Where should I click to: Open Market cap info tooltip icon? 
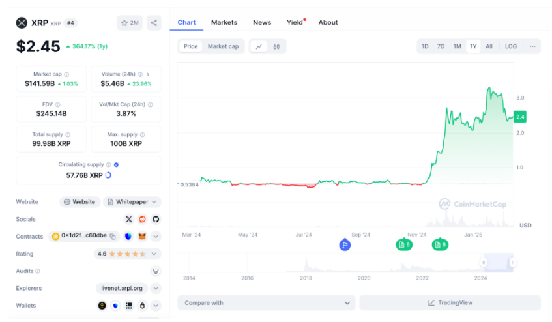(66, 74)
